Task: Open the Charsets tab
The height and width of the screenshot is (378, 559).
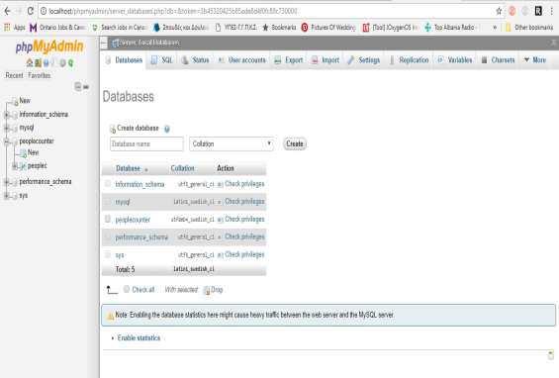Action: 498,60
